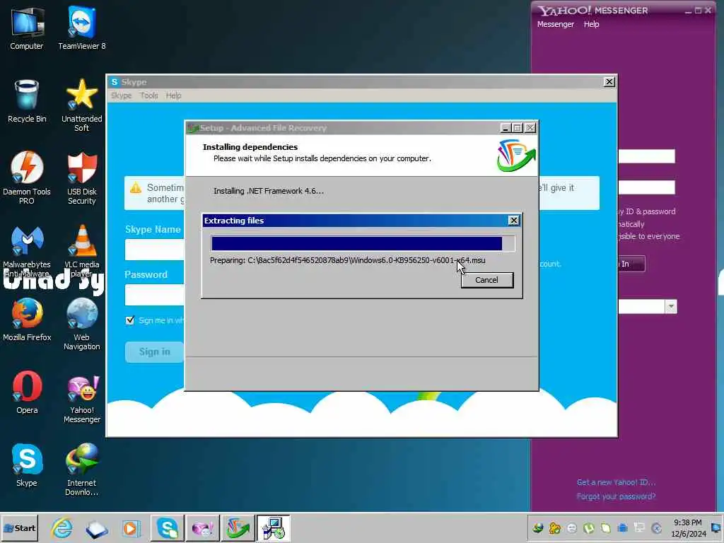Screen dimensions: 724x543
Task: Expand the Yahoo Messenger dropdown arrow
Action: (x=671, y=307)
